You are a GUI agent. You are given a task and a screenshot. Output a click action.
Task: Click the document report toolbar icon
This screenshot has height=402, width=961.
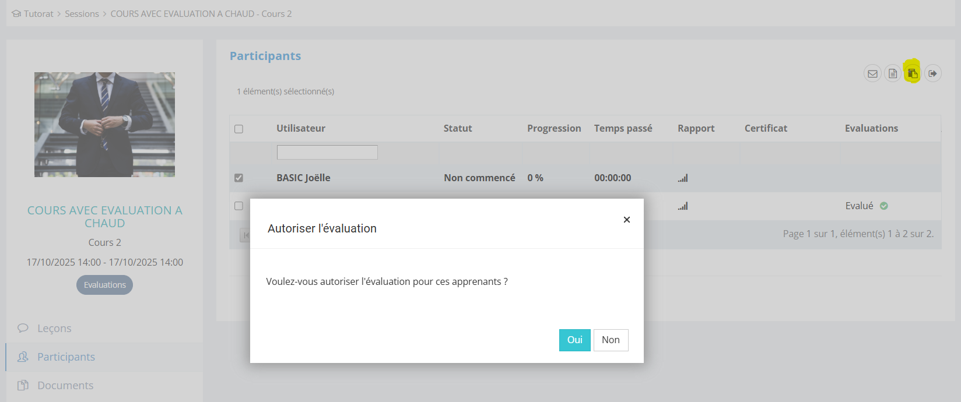tap(893, 73)
